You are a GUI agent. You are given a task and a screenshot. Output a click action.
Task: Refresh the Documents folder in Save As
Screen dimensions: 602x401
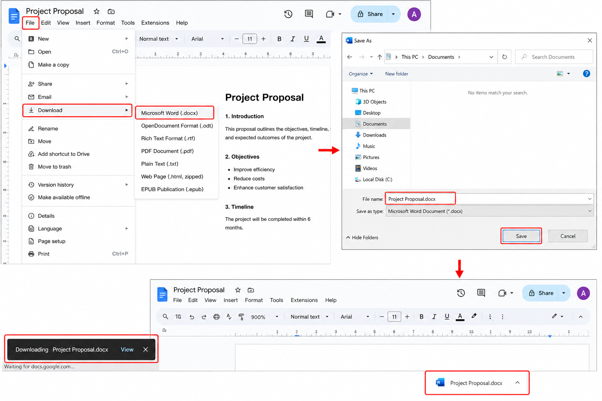504,57
